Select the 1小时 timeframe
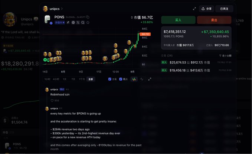Image resolution: width=252 pixels, height=154 pixels. tap(47, 79)
